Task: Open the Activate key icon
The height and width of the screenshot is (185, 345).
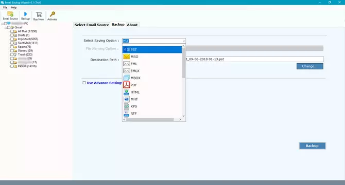Action: 52,14
